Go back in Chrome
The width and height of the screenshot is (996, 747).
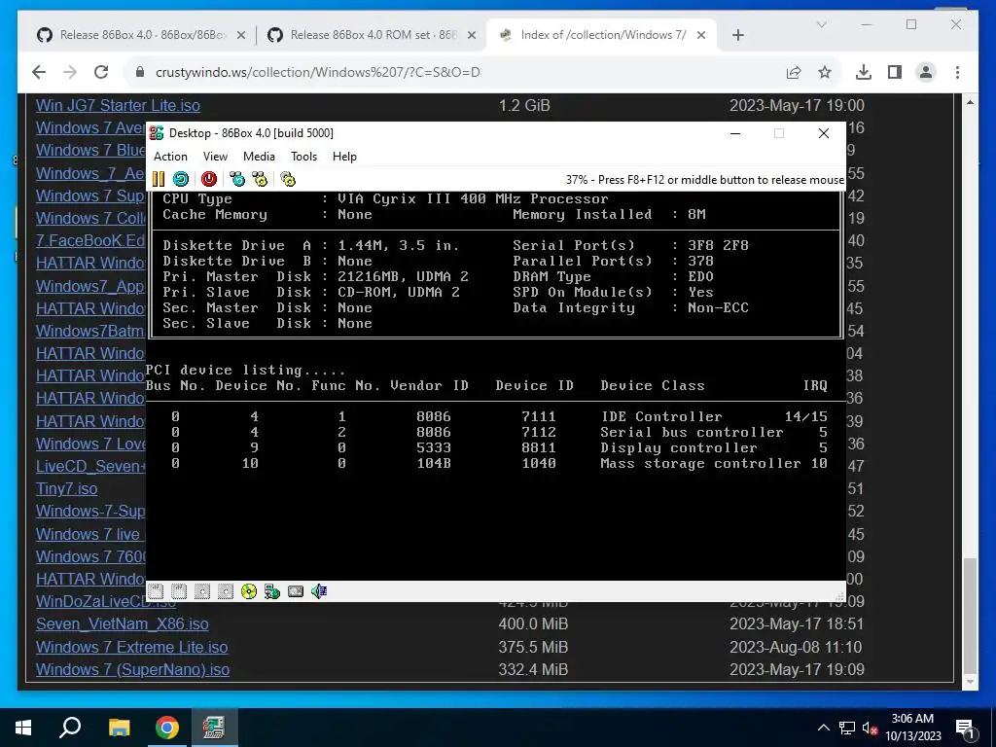pos(39,72)
